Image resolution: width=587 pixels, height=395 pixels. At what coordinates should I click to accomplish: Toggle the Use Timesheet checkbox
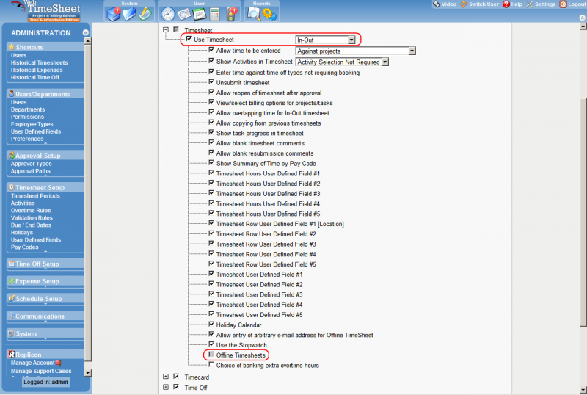point(189,39)
